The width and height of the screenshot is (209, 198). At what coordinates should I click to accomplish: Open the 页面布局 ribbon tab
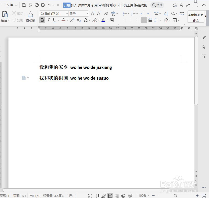tap(84, 5)
